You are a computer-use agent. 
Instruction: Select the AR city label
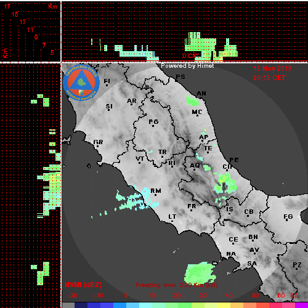(132, 101)
